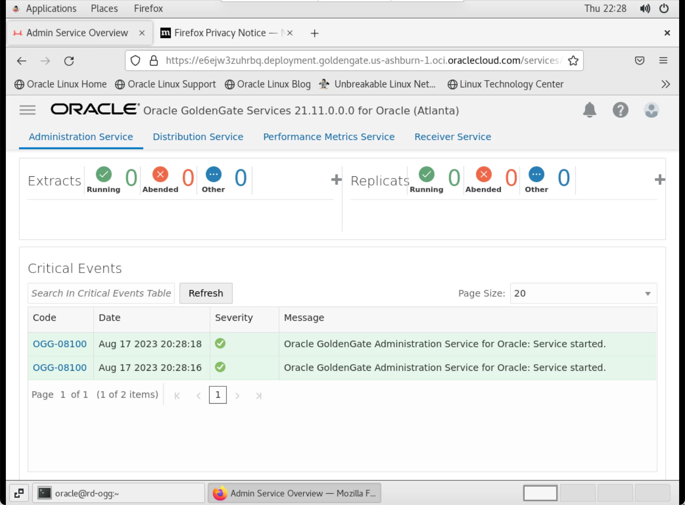This screenshot has height=505, width=685.
Task: Click the Extracts Other blue dots icon
Action: (213, 174)
